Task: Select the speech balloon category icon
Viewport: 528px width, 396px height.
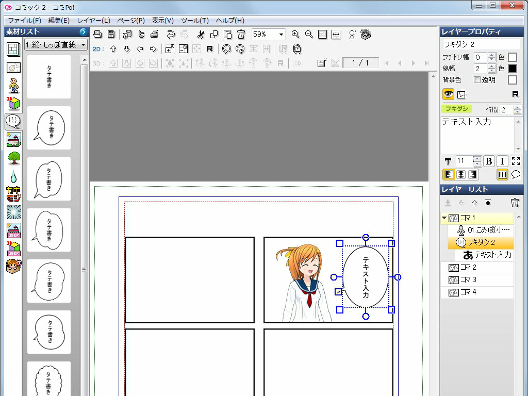Action: tap(13, 121)
